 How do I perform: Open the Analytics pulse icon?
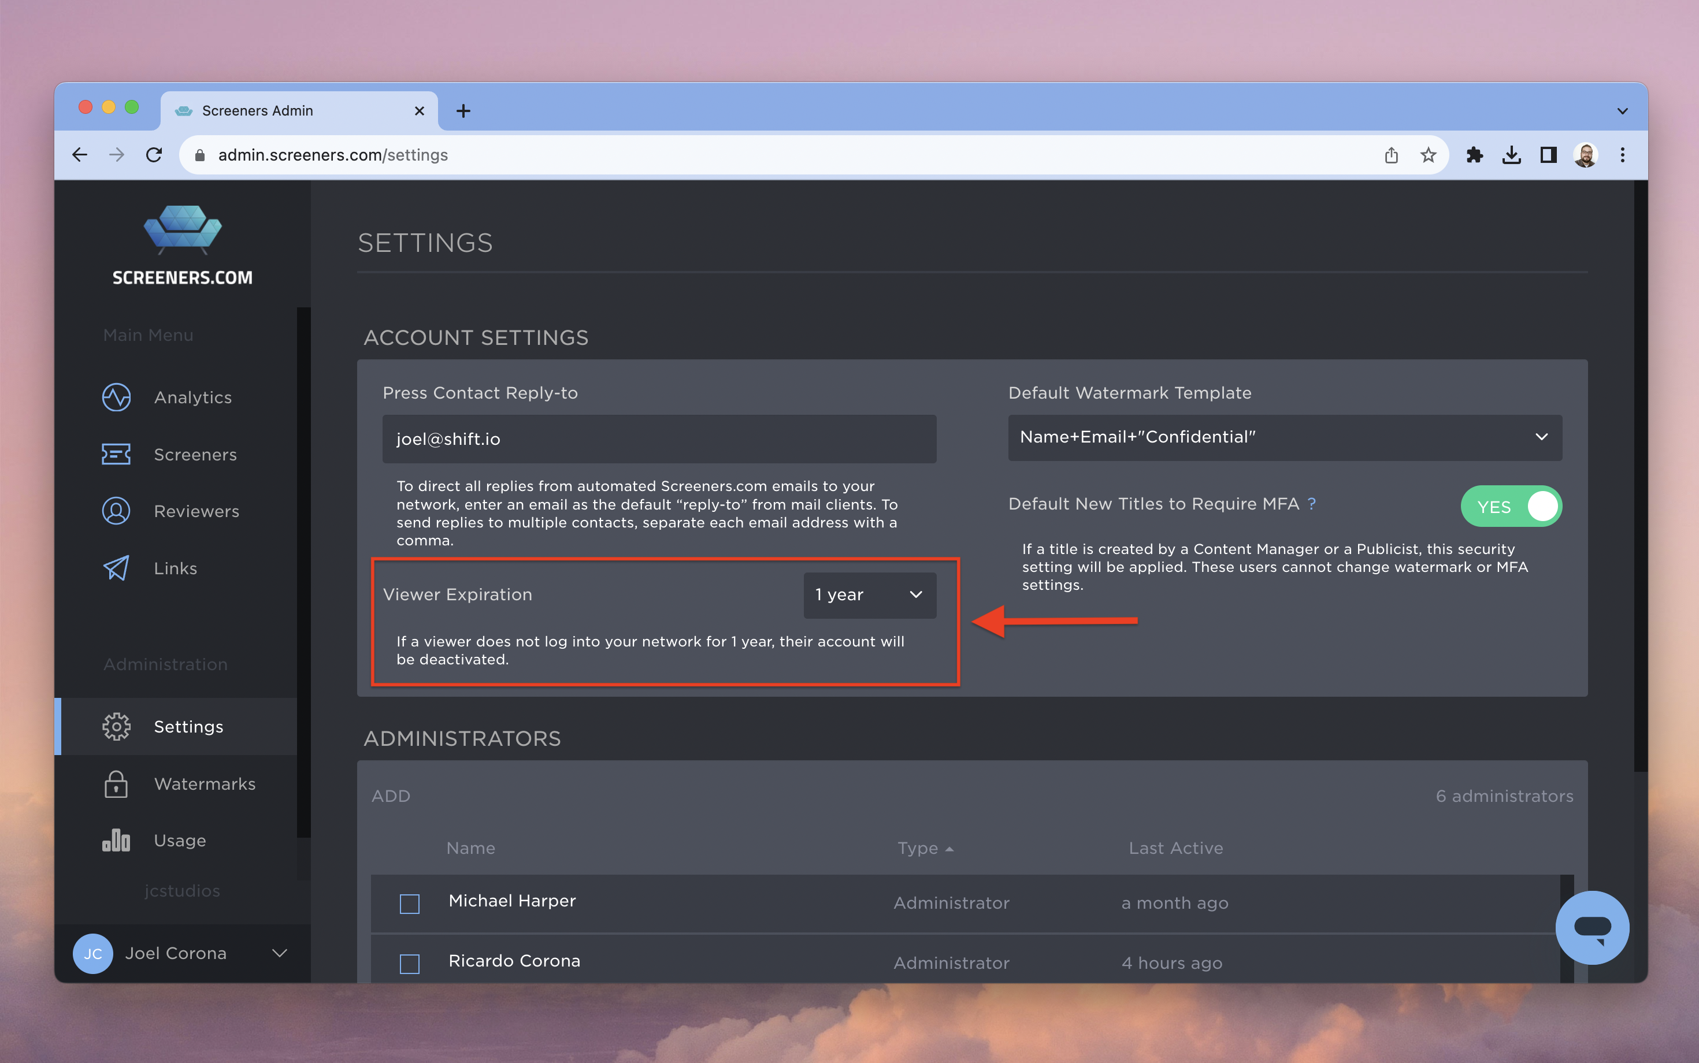116,397
